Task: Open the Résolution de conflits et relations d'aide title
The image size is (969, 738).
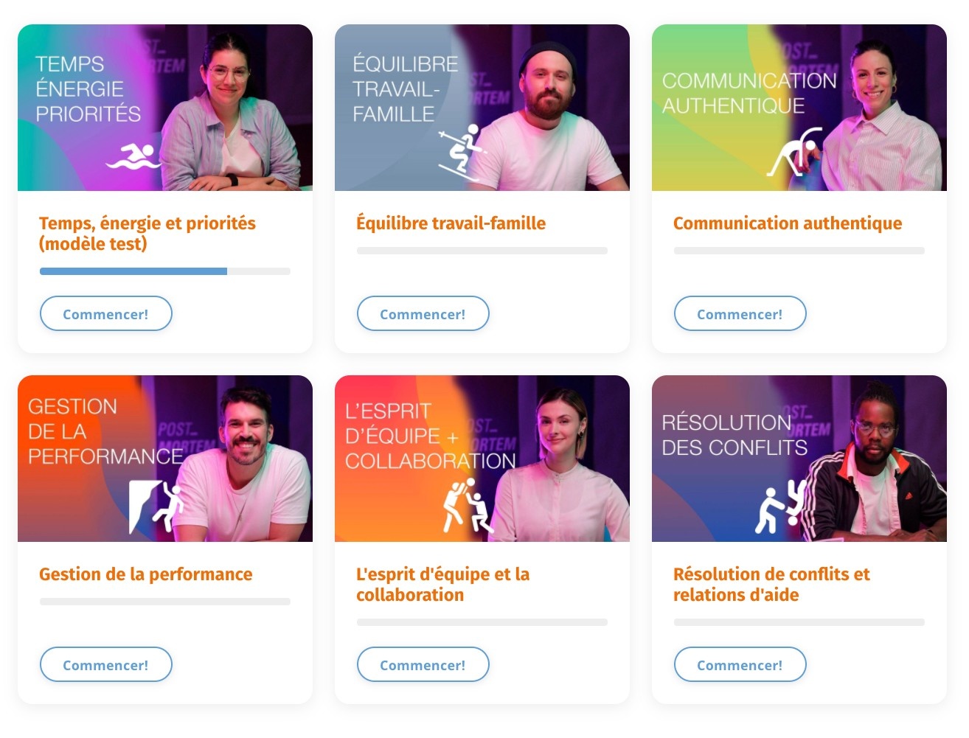Action: pos(771,585)
